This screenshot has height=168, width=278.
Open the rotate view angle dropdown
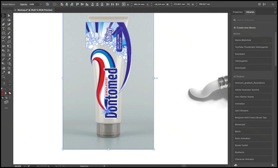click(x=38, y=166)
